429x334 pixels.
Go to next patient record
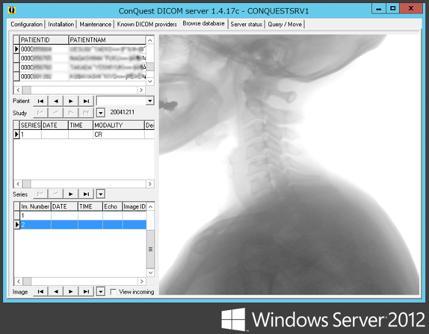pos(71,101)
